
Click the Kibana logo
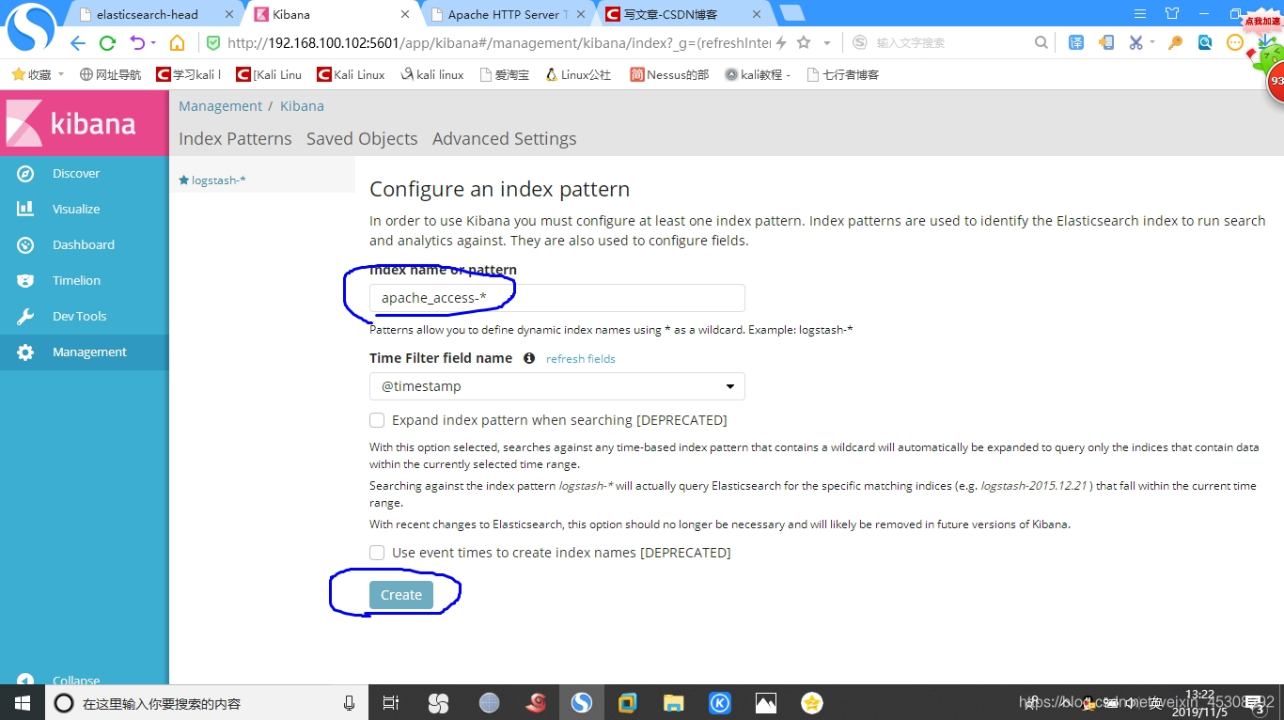pos(71,123)
